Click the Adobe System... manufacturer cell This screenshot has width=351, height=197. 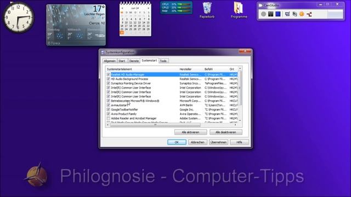[x=190, y=118]
